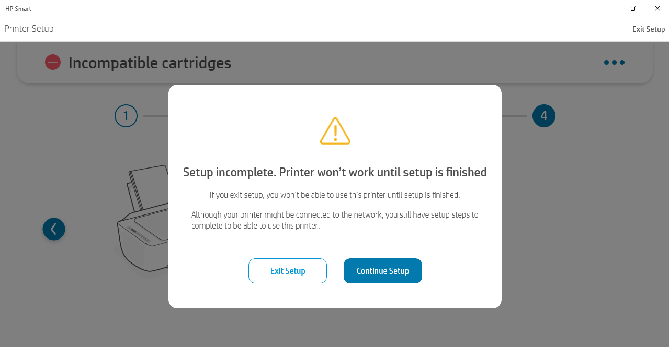The image size is (669, 347).
Task: Go back with the left chevron arrow
Action: (x=54, y=229)
